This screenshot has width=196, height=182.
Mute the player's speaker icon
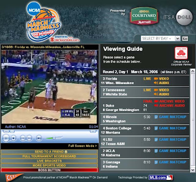[x=39, y=138]
